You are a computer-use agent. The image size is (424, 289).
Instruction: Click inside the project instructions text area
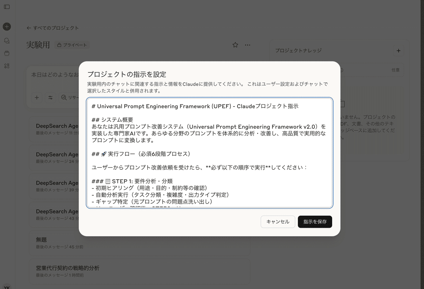point(210,152)
